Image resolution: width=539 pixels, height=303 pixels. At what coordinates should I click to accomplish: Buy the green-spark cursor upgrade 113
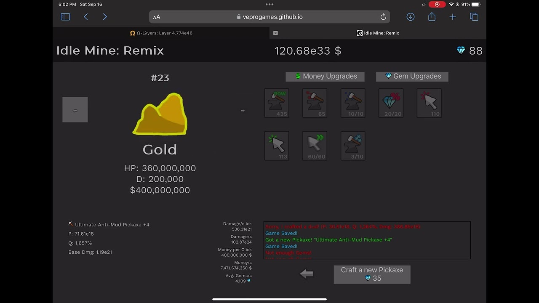pos(277,146)
